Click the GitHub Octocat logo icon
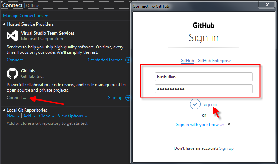 click(12, 73)
